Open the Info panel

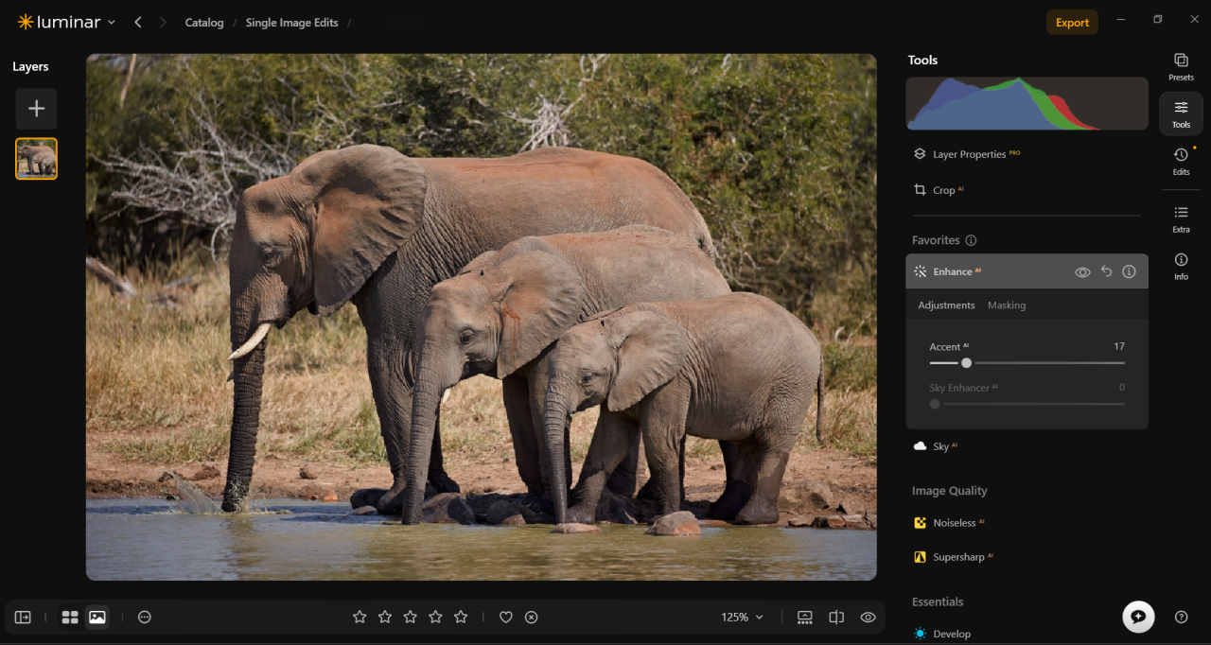pos(1181,266)
